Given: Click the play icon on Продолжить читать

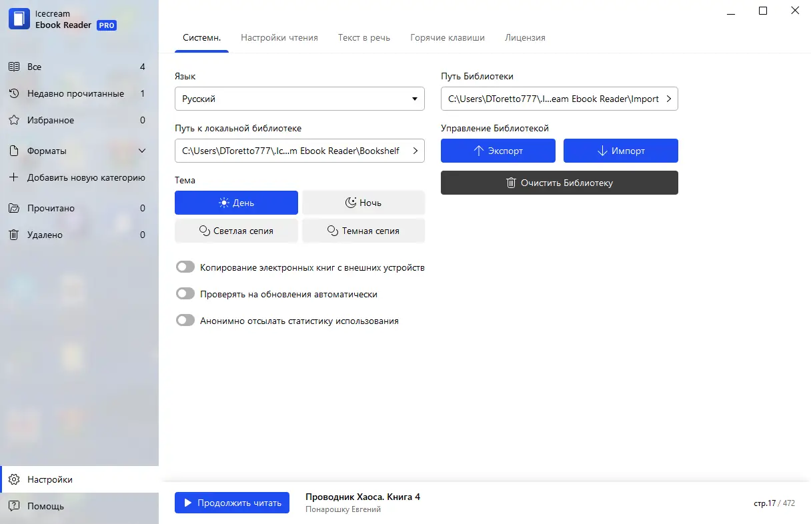Looking at the screenshot, I should (188, 503).
